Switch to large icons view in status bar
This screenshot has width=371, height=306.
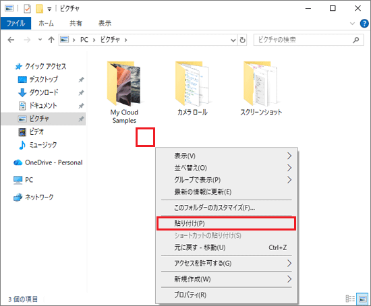(x=362, y=299)
